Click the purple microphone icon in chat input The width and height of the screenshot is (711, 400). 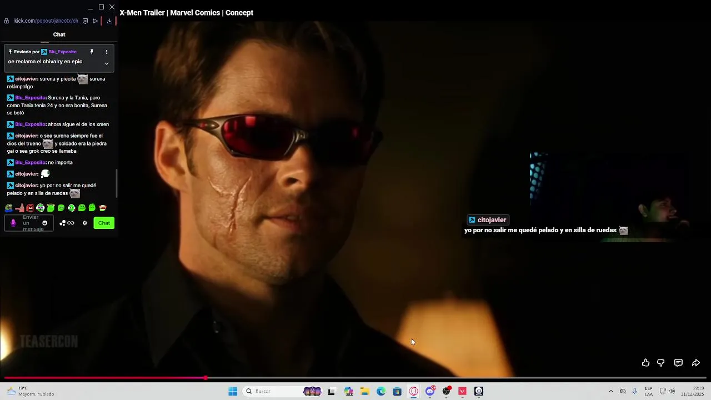[13, 223]
